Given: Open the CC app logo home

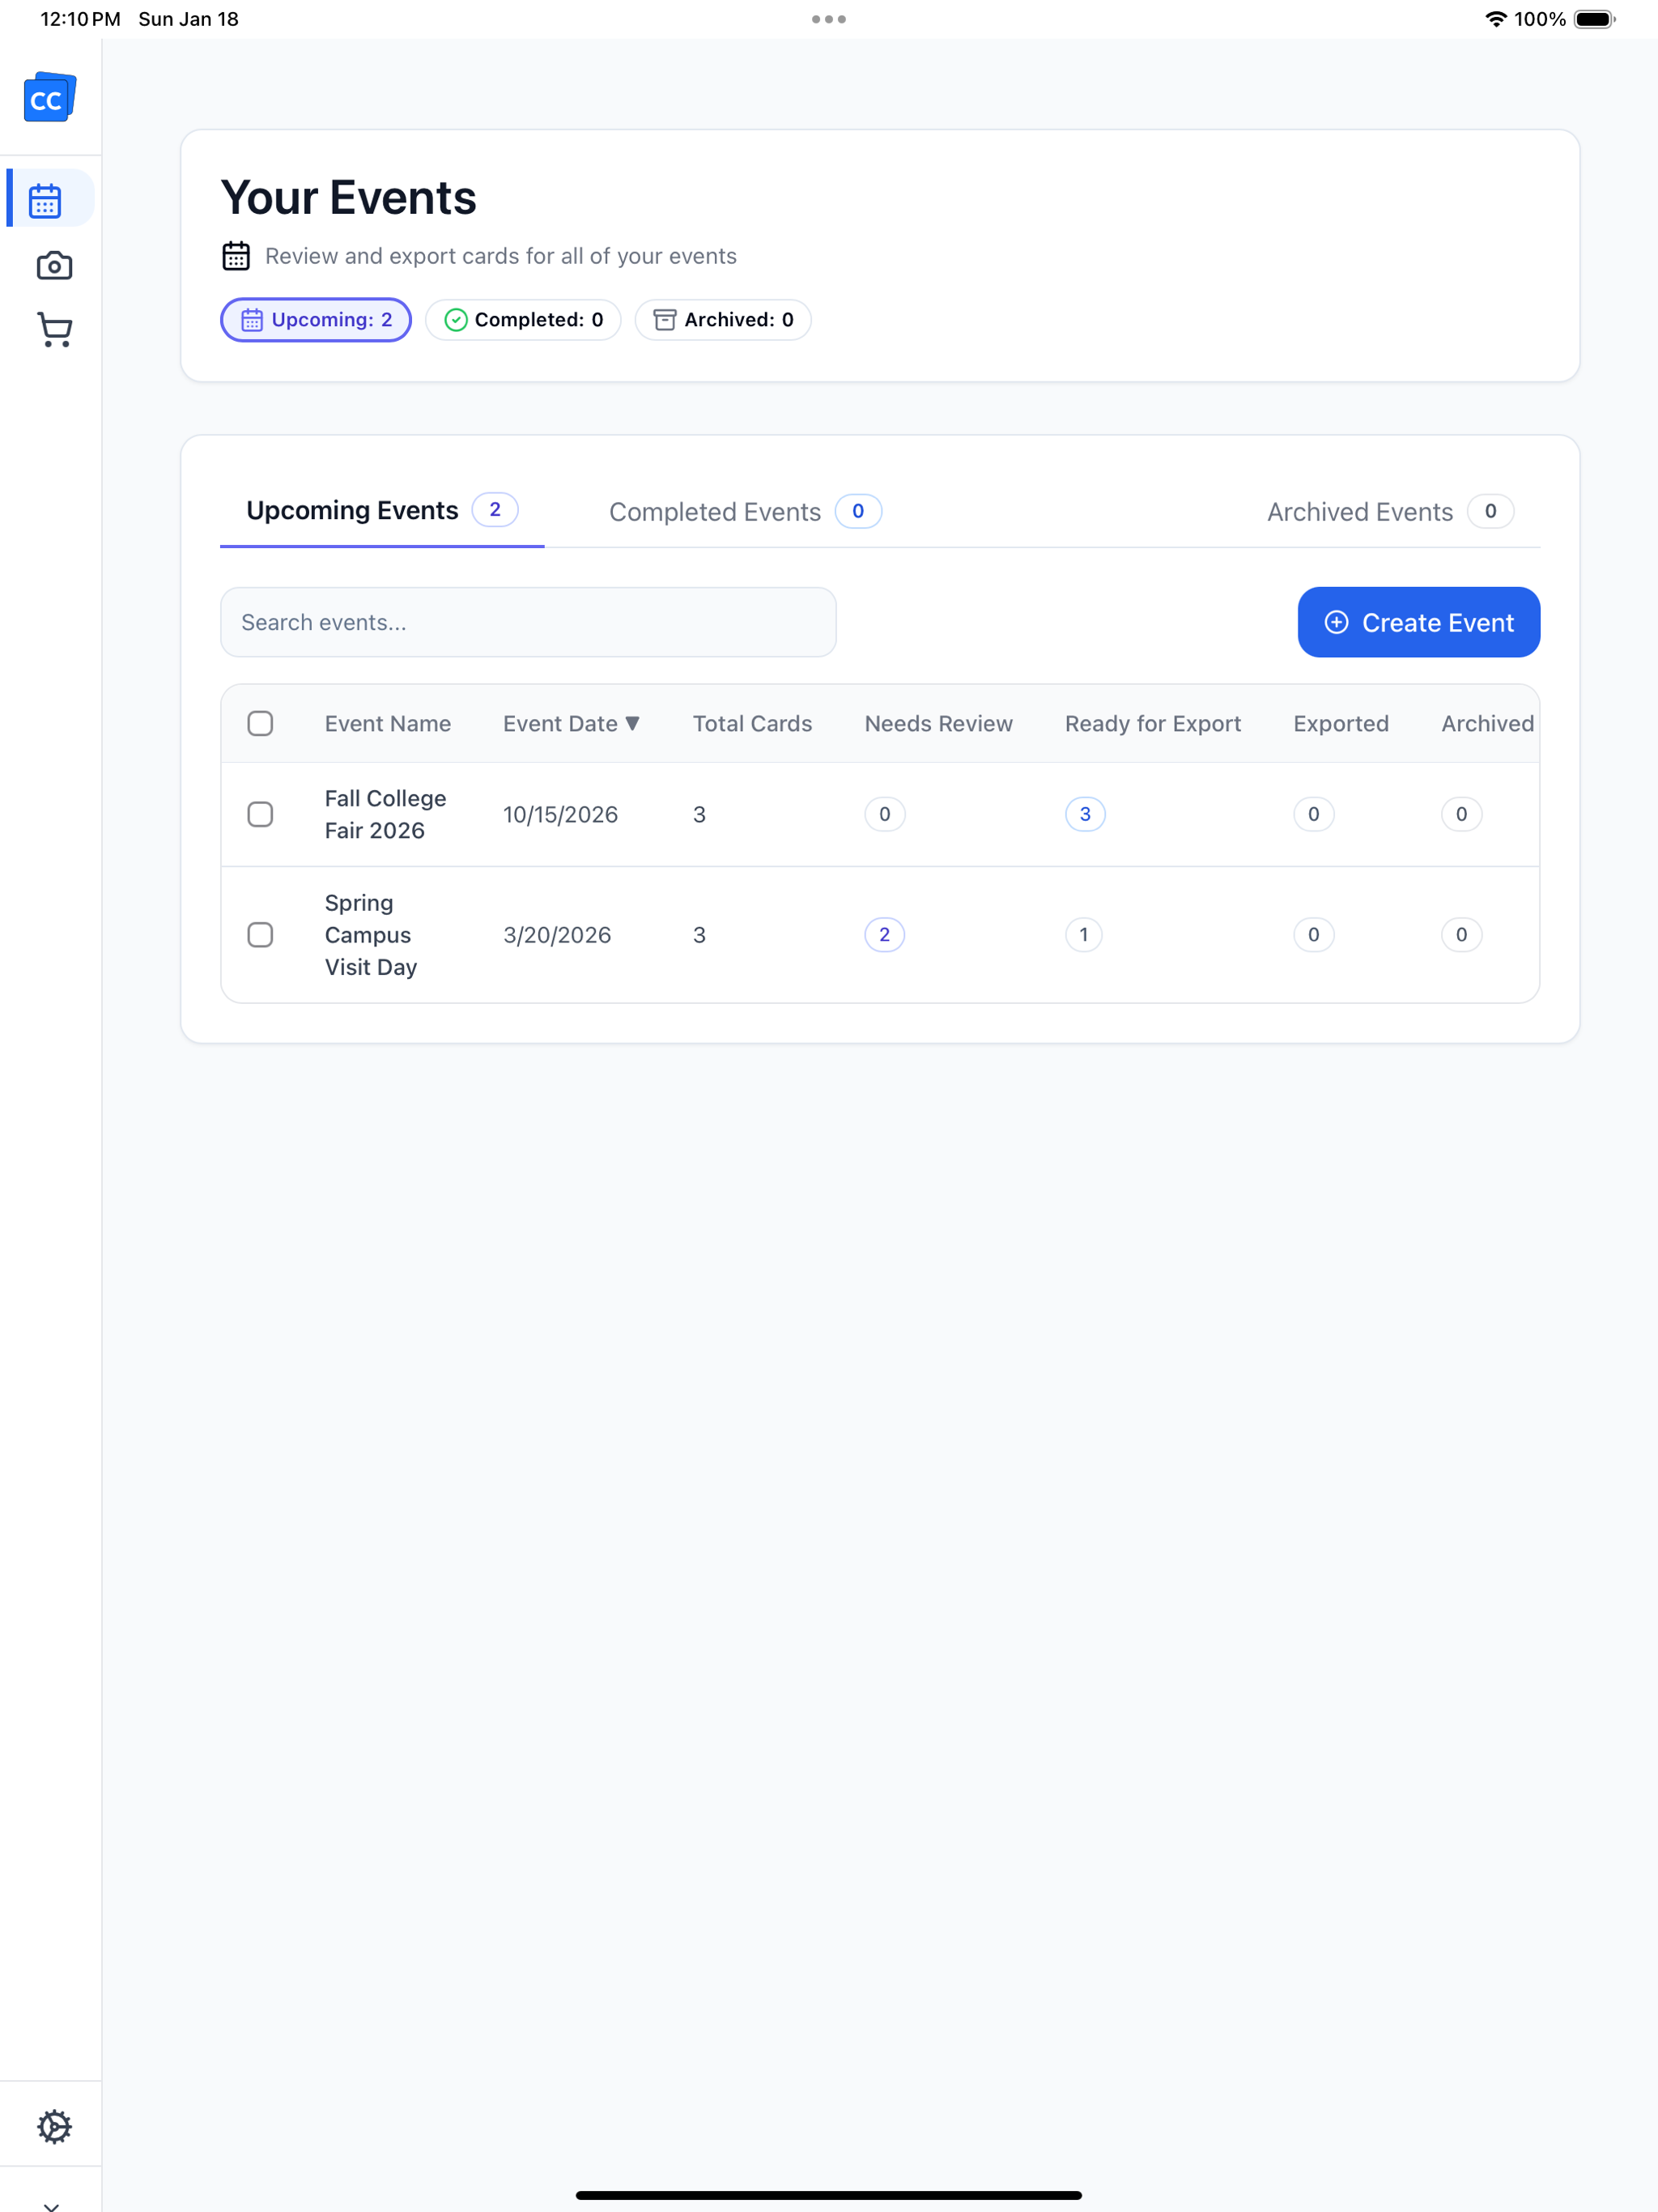Looking at the screenshot, I should click(49, 97).
